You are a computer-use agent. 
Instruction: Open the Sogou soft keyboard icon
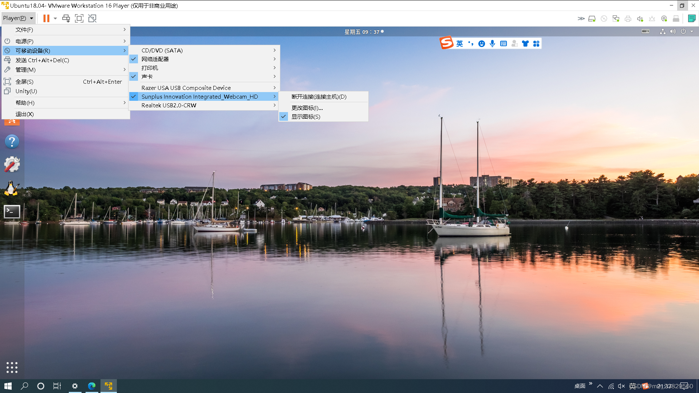503,44
